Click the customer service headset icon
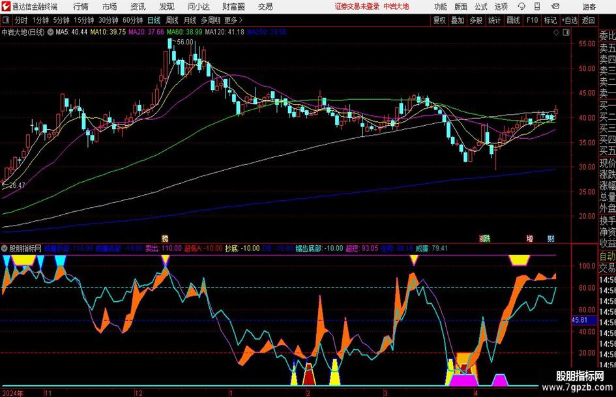Image resolution: width=616 pixels, height=397 pixels. click(x=521, y=7)
